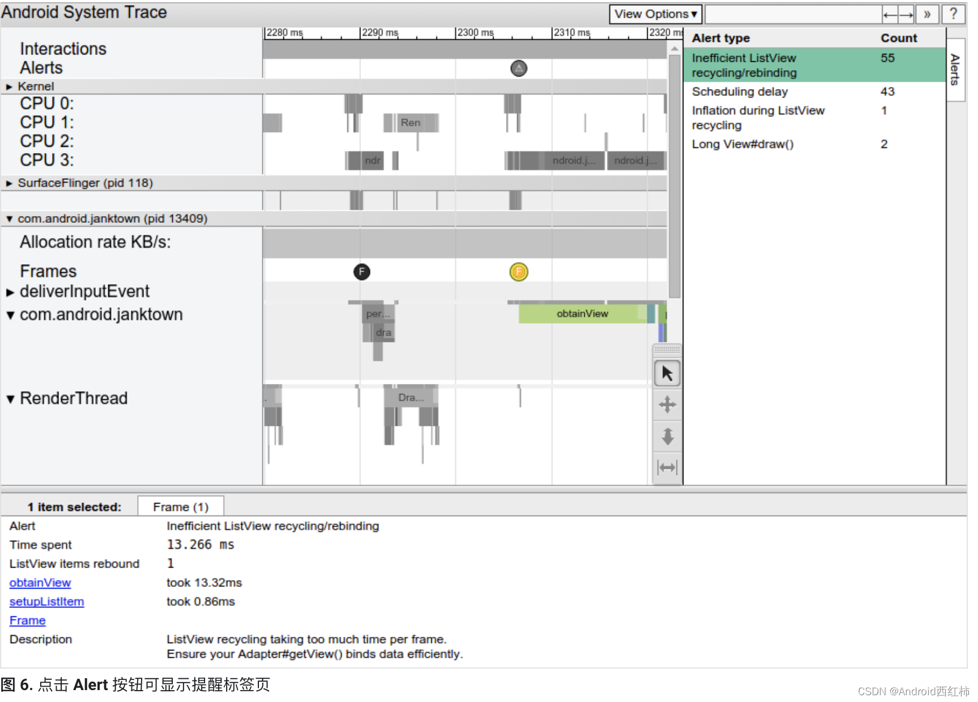Click the CPU 0 track label
Viewport: 978px width, 702px height.
coord(46,104)
